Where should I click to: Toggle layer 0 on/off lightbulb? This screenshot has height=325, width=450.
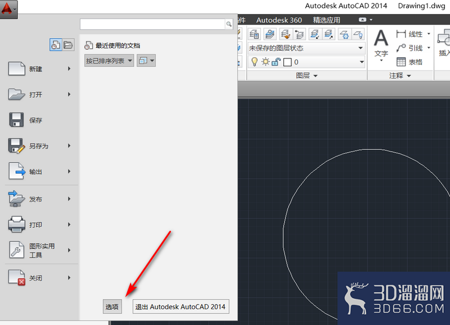(254, 62)
